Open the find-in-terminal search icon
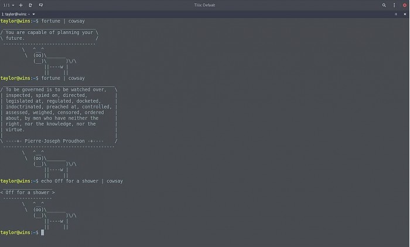This screenshot has width=410, height=247. 384,5
